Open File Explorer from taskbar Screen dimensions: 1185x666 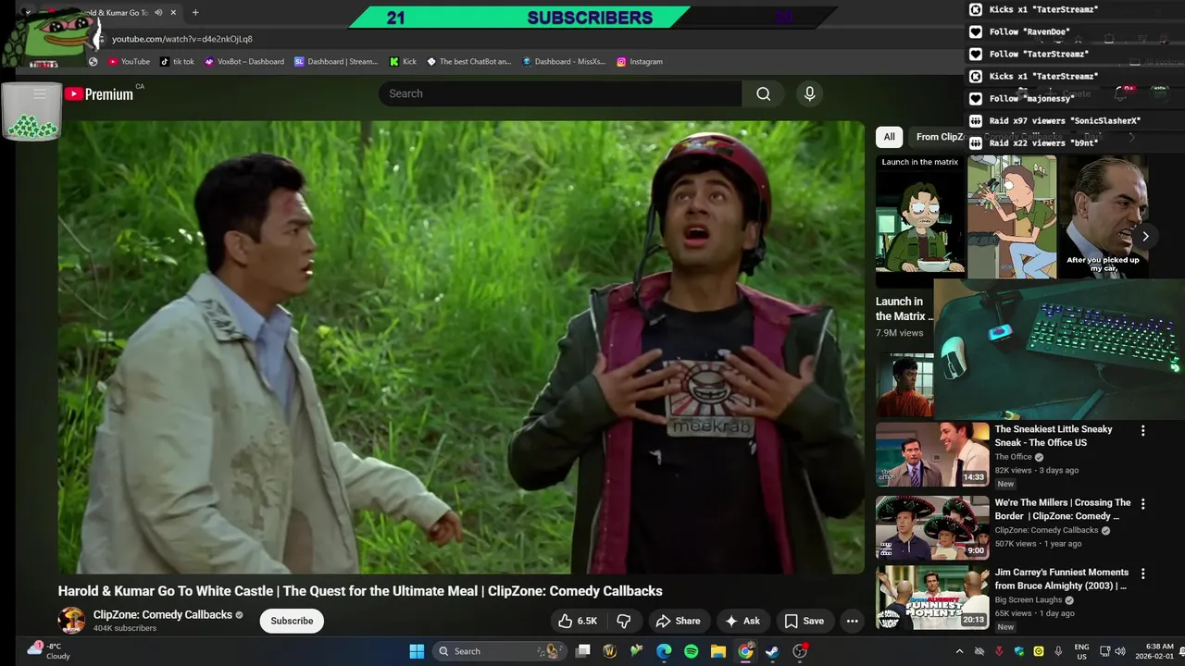(717, 651)
